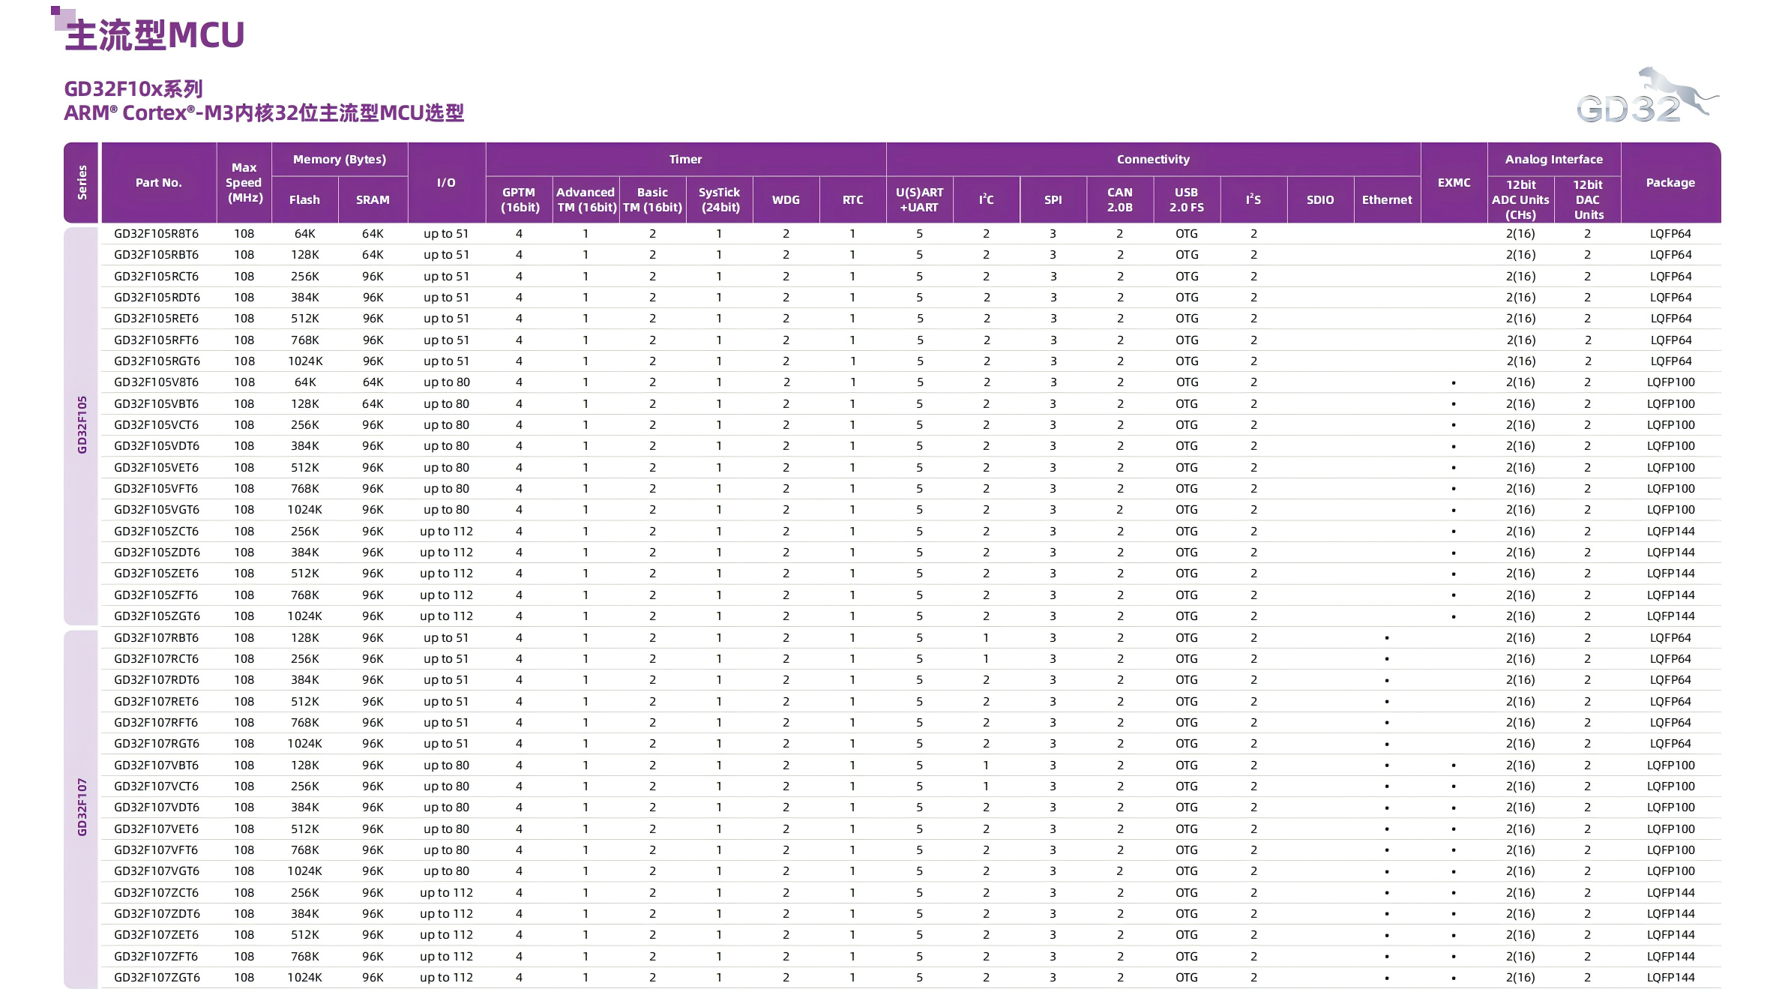Click the Analog Interface group header
Screen dimensions: 1785x998
click(1553, 159)
